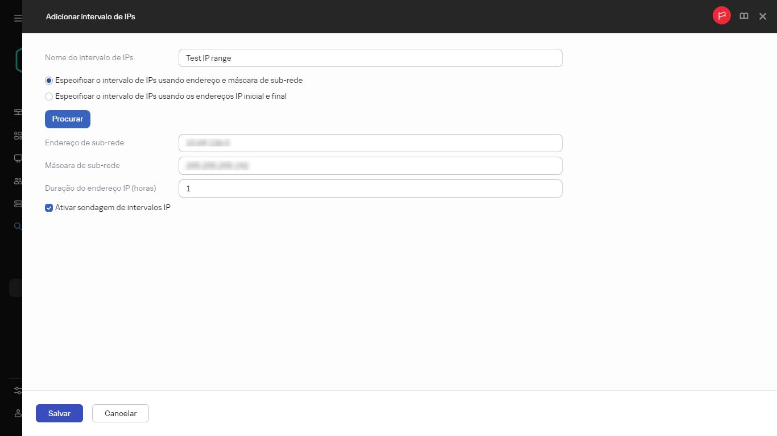This screenshot has width=777, height=436.
Task: Click the sliders settings icon in sidebar
Action: click(x=18, y=391)
